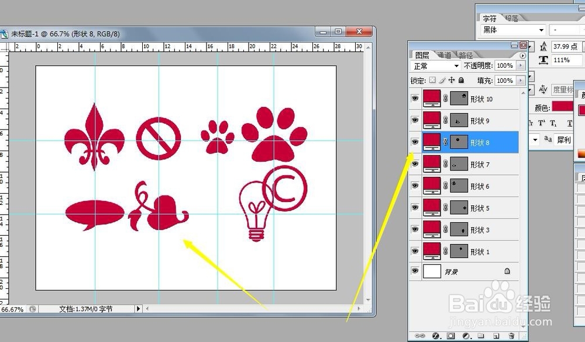Image resolution: width=585 pixels, height=342 pixels.
Task: Click vector mask thumbnail of 形状 9
Action: tap(459, 120)
